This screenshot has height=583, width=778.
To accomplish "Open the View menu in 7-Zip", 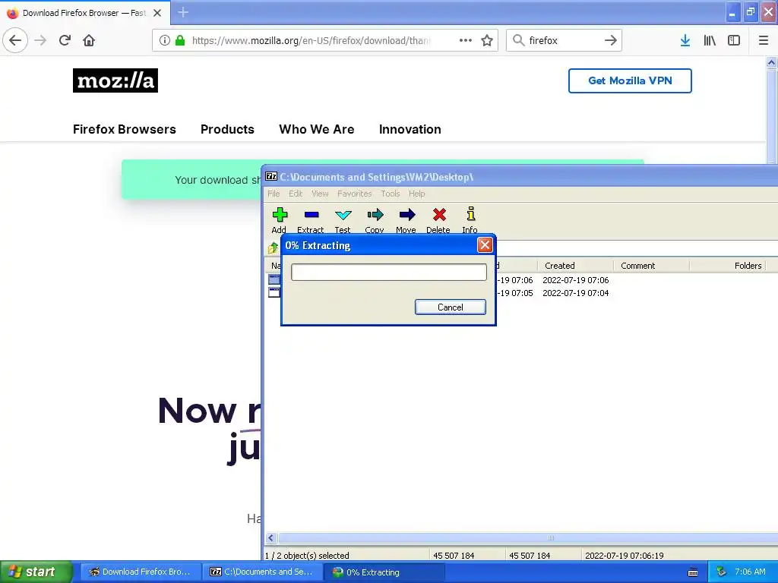I will pyautogui.click(x=320, y=194).
